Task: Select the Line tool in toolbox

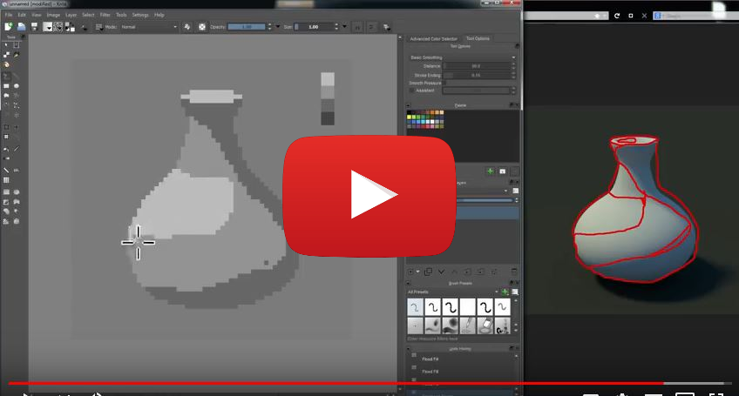Action: click(17, 77)
